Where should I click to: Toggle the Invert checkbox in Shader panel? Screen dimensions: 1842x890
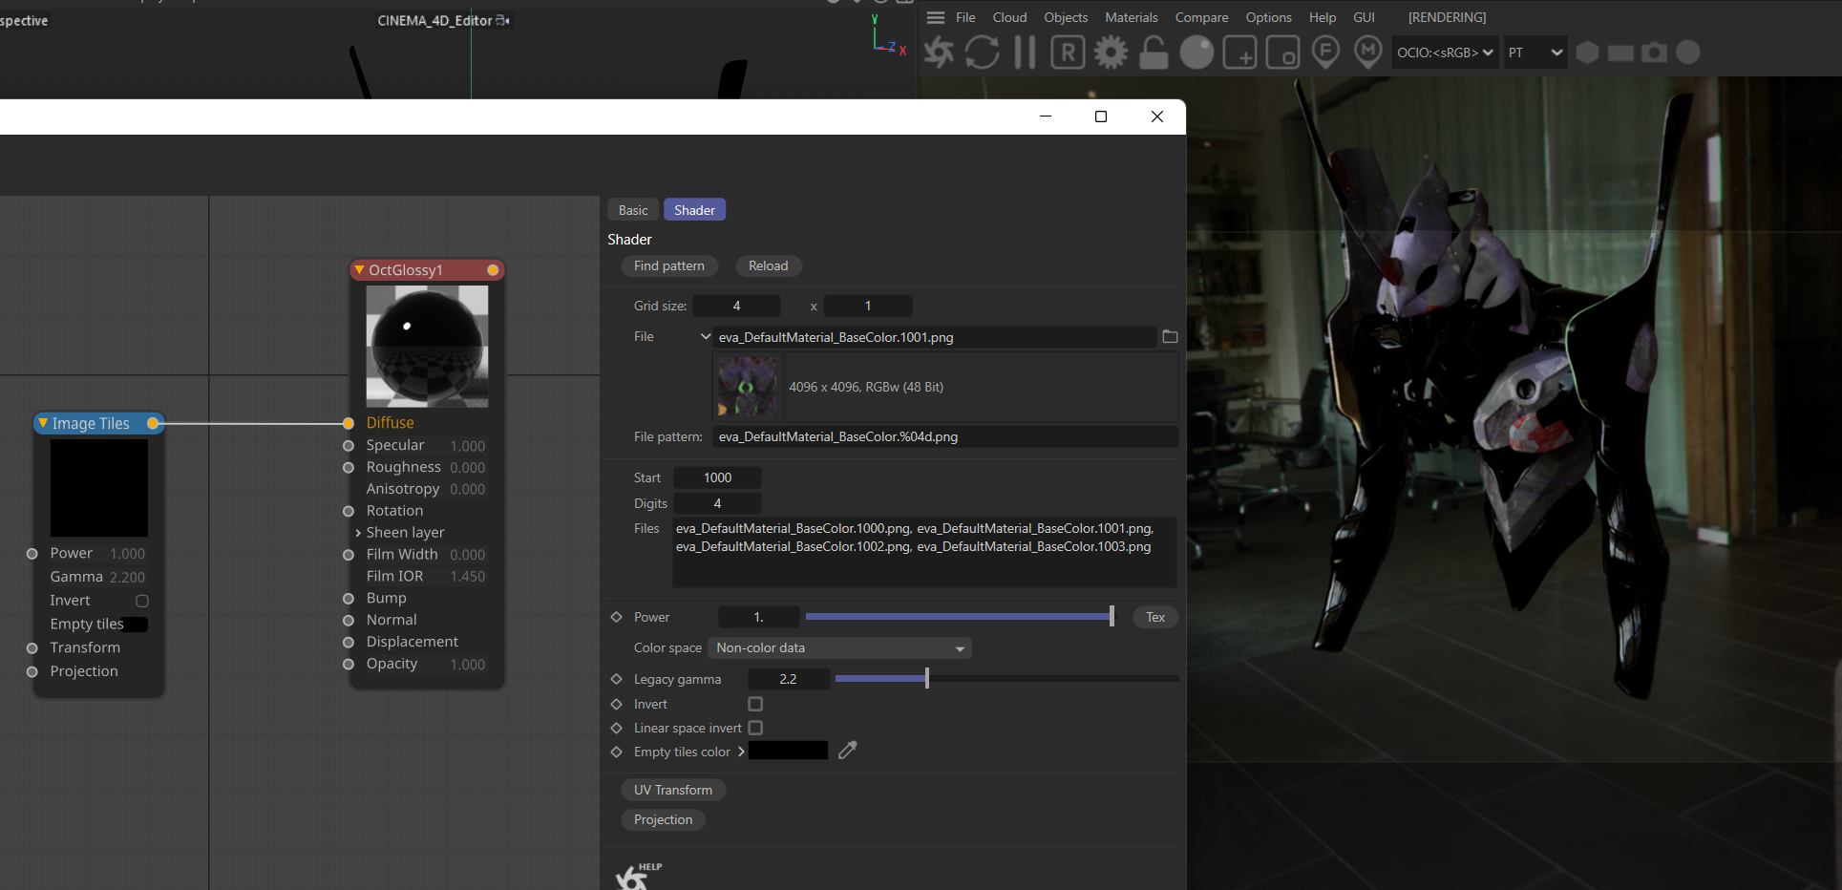click(755, 705)
